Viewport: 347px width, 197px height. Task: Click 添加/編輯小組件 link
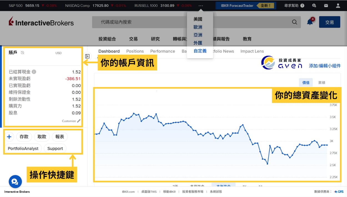[x=325, y=66]
